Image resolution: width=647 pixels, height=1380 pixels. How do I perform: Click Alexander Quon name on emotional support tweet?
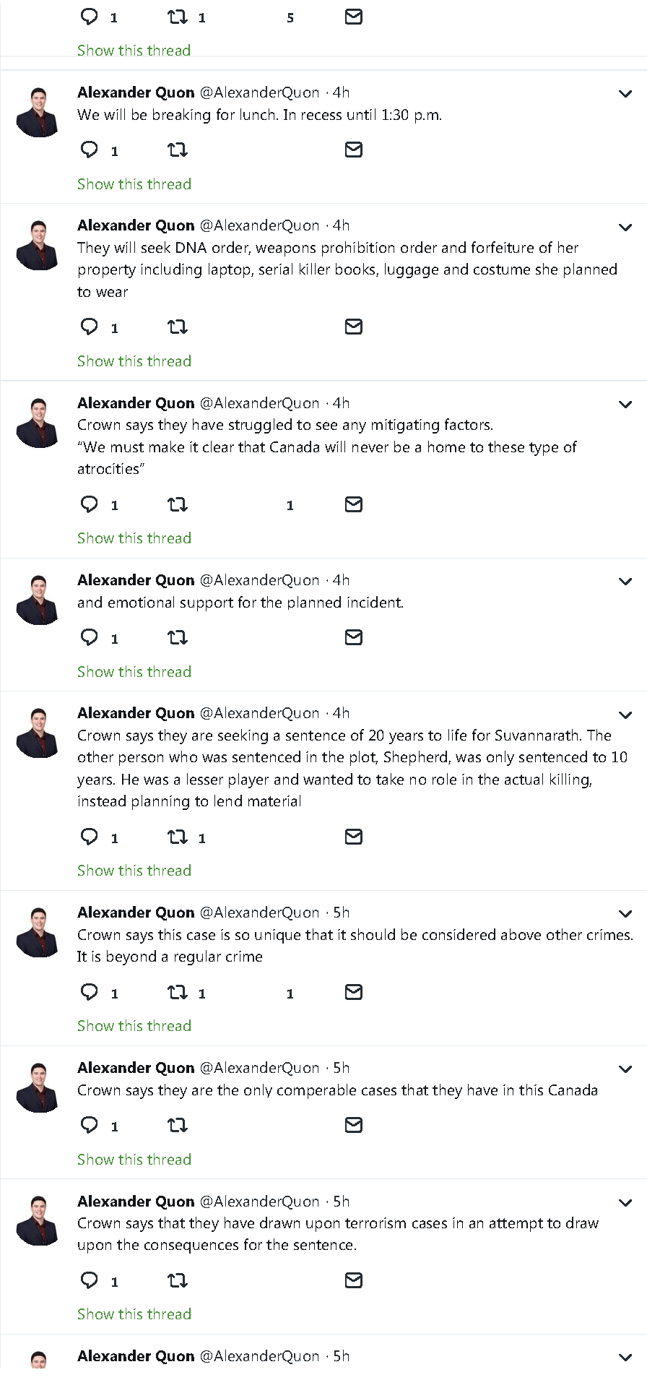(x=136, y=580)
